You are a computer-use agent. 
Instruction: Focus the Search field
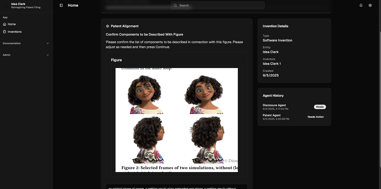coord(218,5)
